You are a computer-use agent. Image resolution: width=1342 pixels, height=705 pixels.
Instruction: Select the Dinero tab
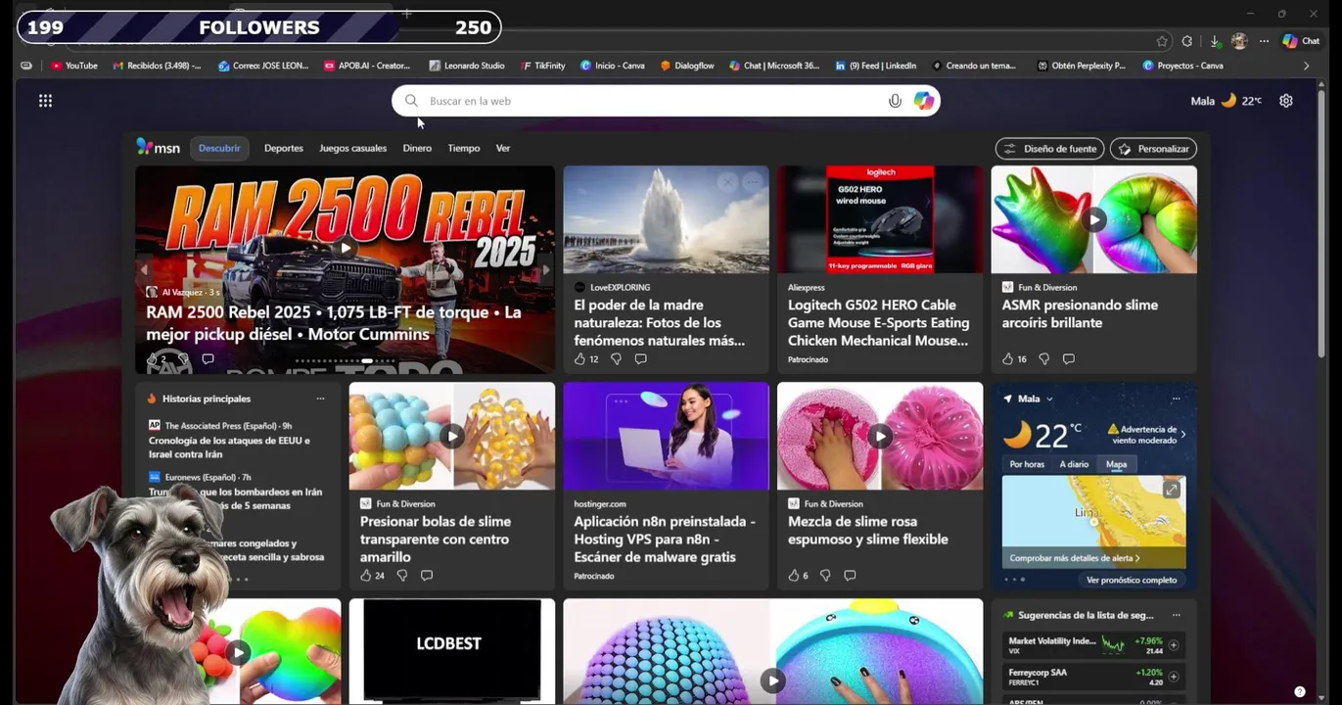pos(417,148)
